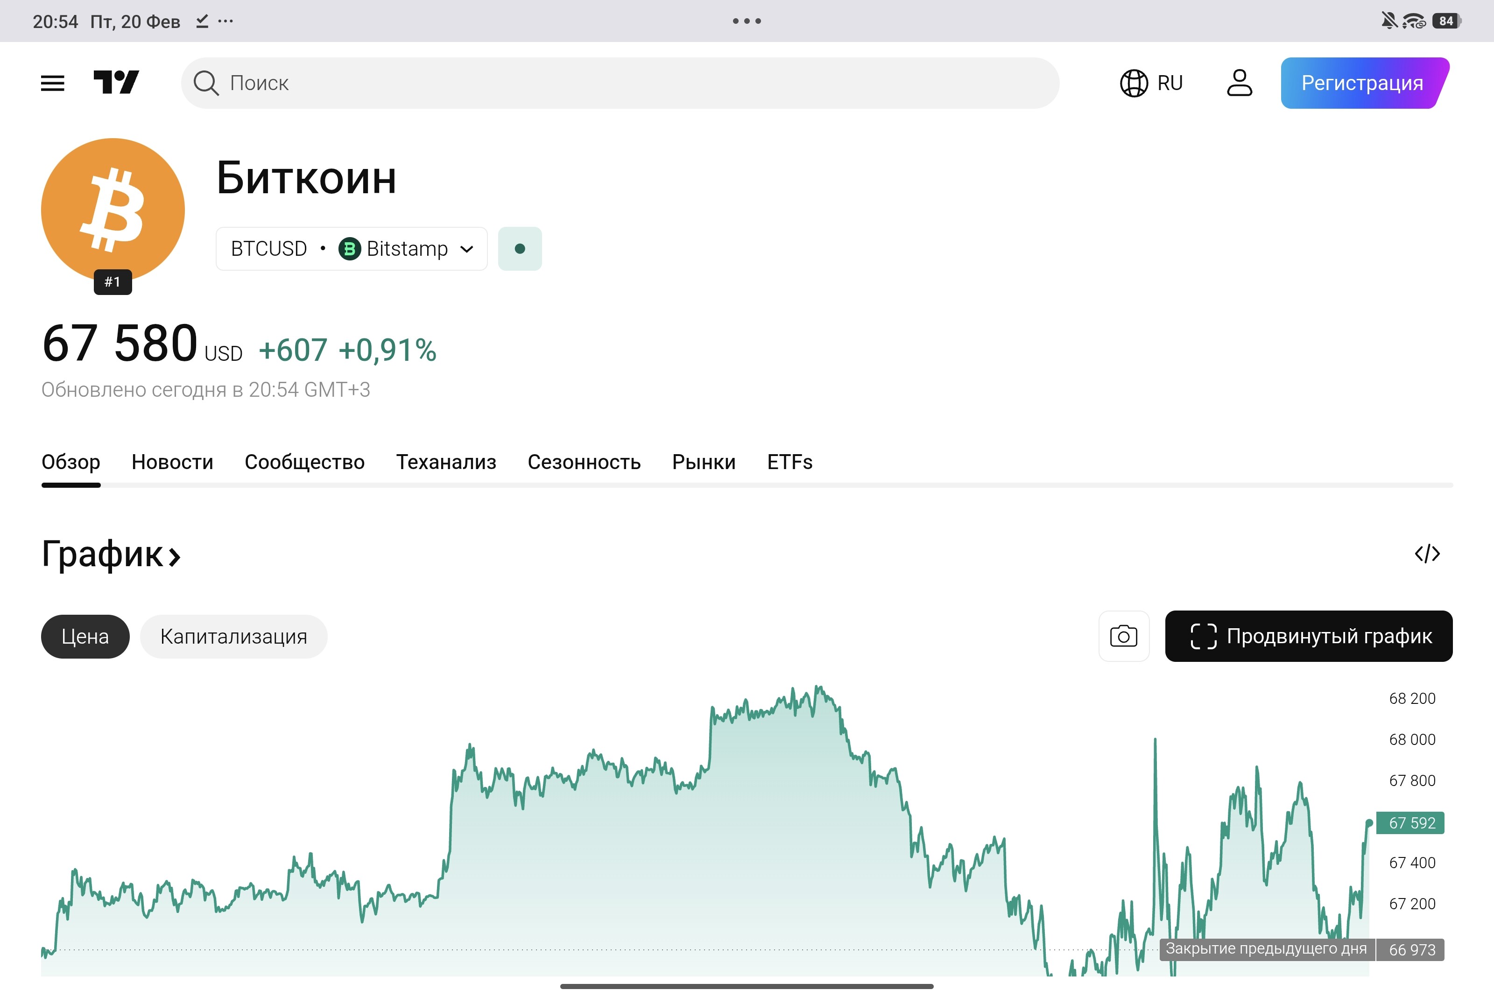Open the RU language selector
This screenshot has width=1494, height=997.
(1169, 83)
